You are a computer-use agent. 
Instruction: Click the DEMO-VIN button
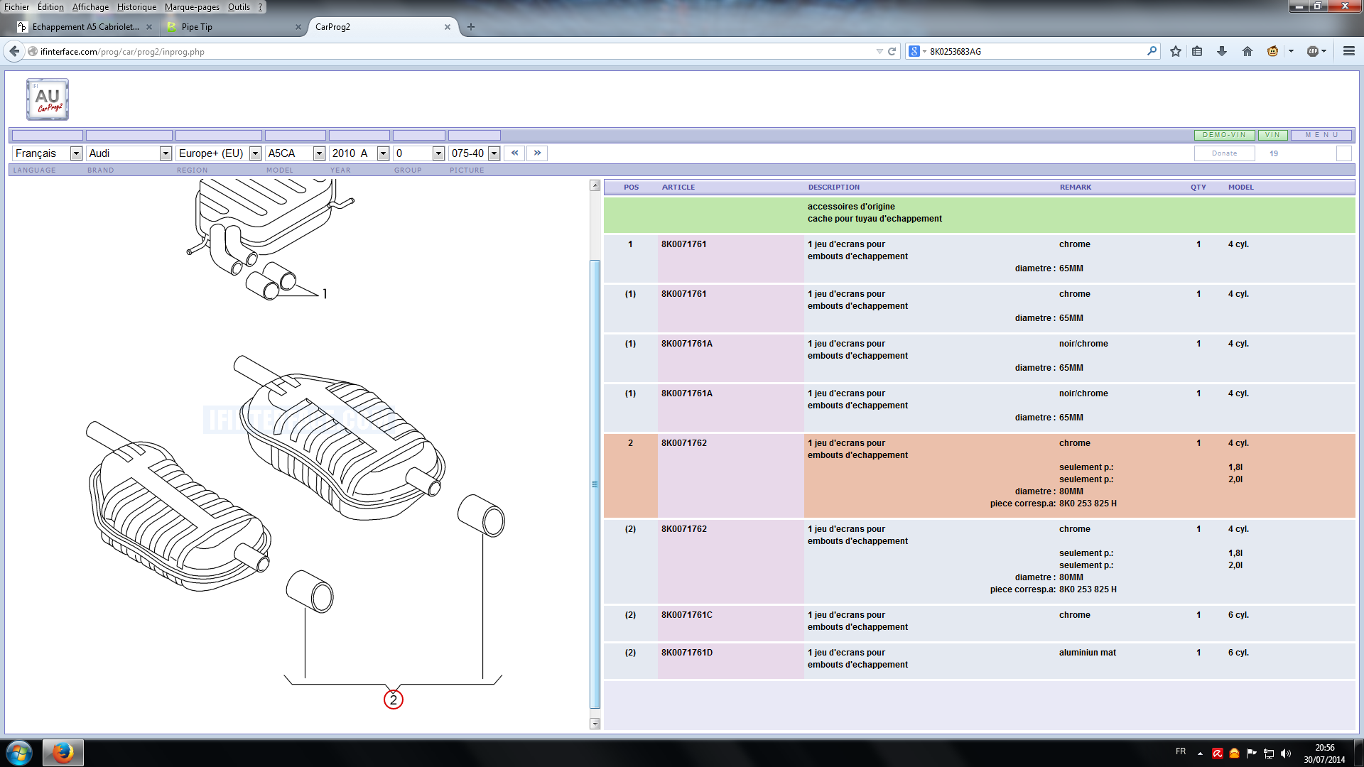[1224, 135]
